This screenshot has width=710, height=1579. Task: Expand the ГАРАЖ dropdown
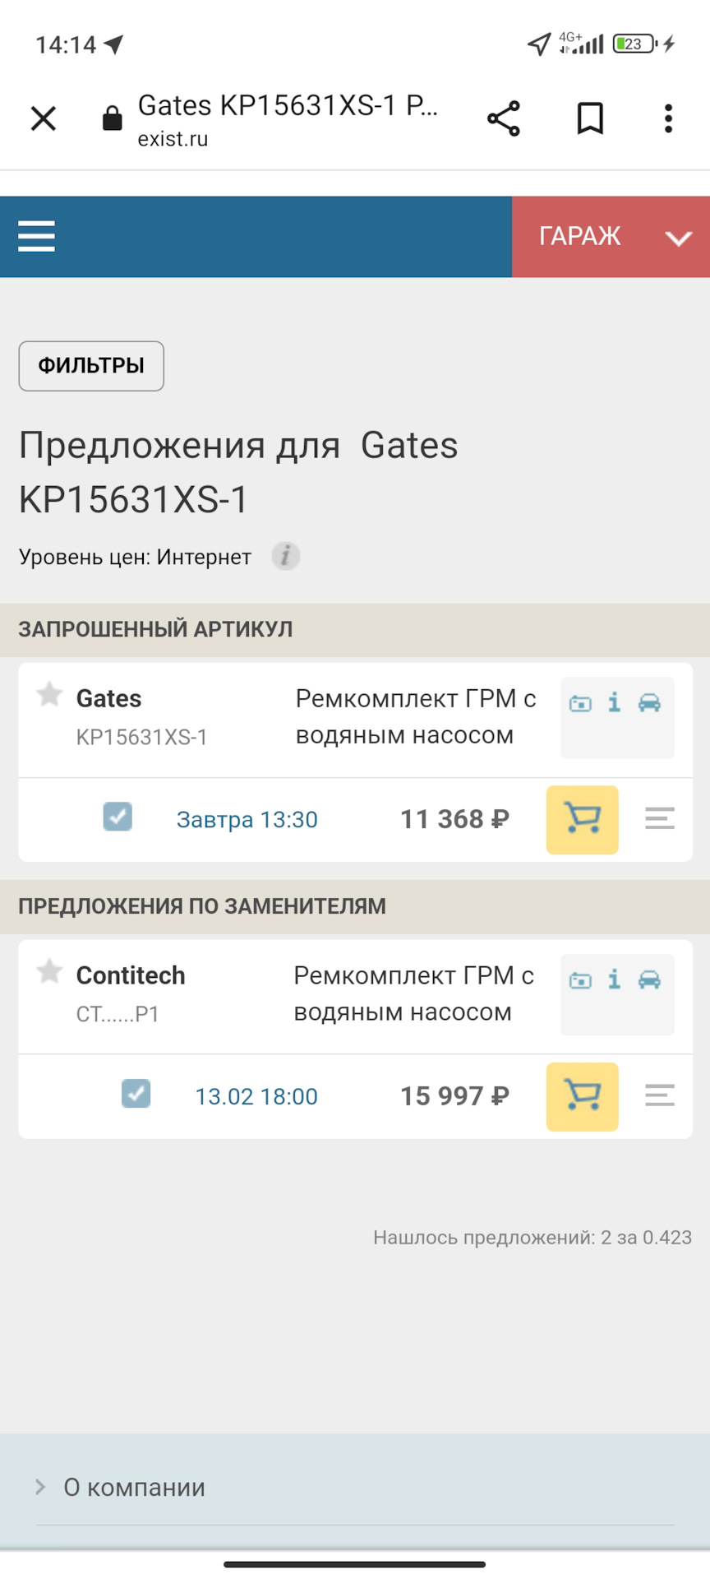coord(611,237)
